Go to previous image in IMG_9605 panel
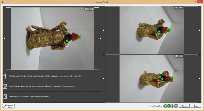This screenshot has width=204, height=111. 104,79
